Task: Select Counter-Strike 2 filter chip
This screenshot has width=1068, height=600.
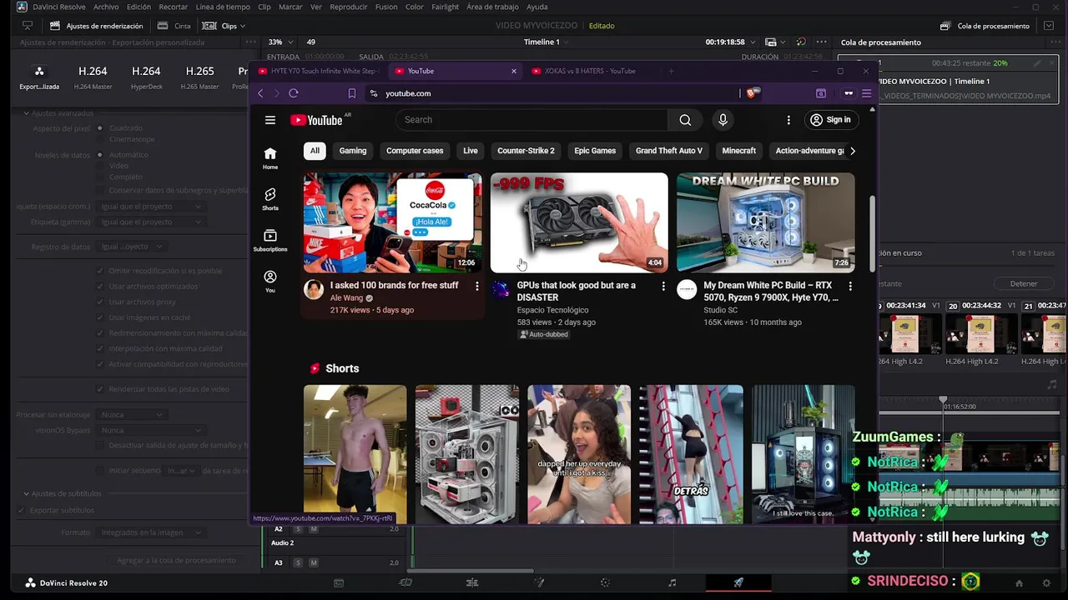Action: pyautogui.click(x=526, y=151)
